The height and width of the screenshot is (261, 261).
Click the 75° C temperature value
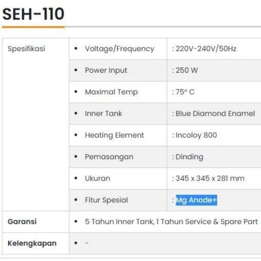click(x=185, y=92)
